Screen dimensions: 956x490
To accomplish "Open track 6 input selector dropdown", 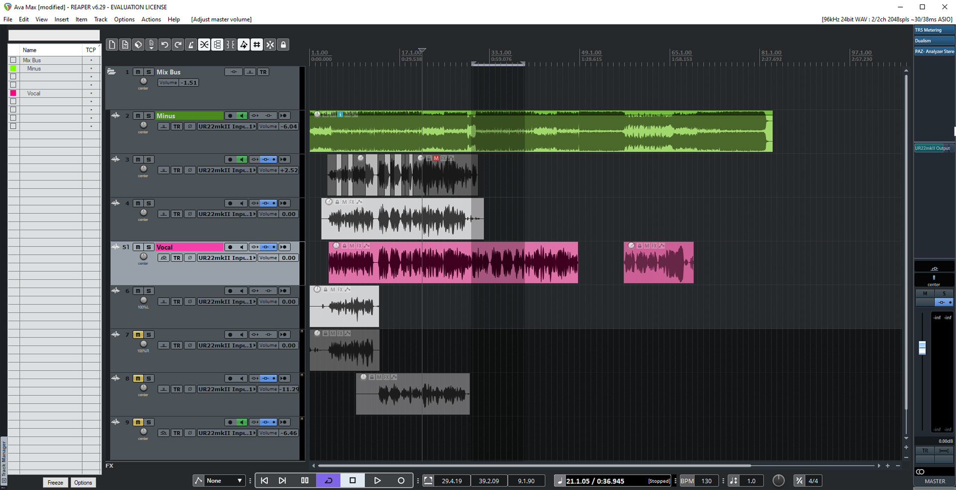I will click(227, 302).
